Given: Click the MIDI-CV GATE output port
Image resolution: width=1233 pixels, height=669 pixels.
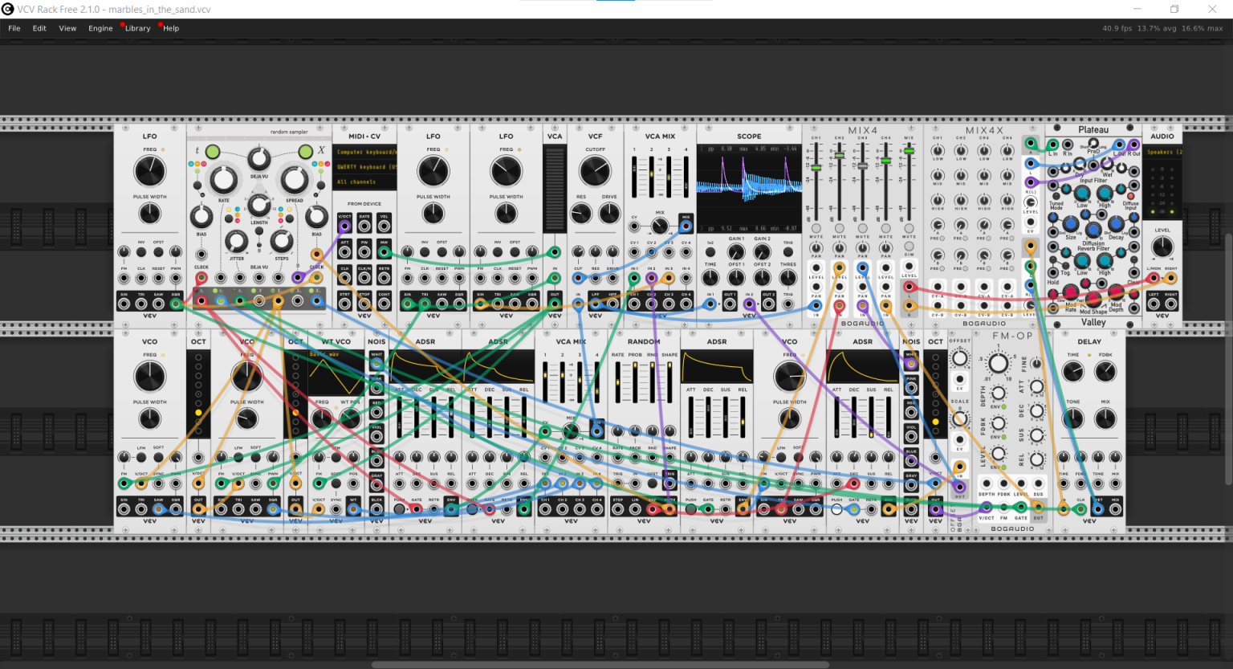Looking at the screenshot, I should pos(364,226).
